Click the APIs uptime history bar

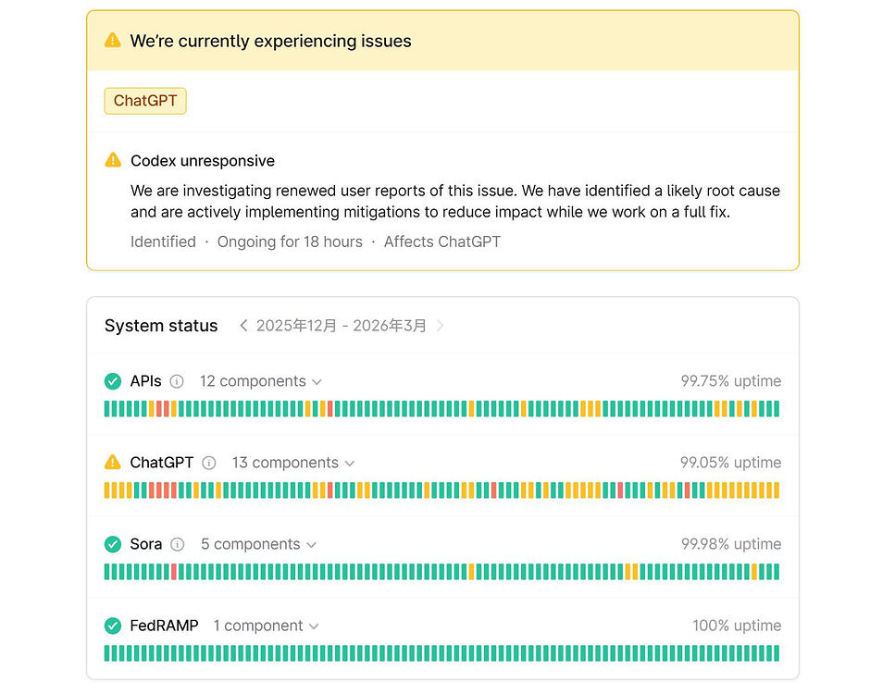tap(441, 409)
